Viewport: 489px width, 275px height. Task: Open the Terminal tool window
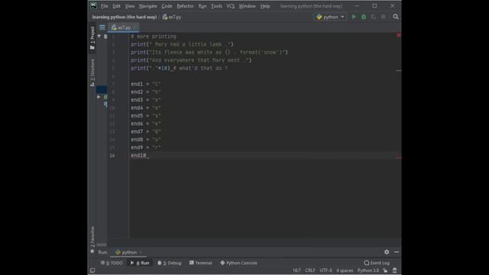[x=200, y=263]
